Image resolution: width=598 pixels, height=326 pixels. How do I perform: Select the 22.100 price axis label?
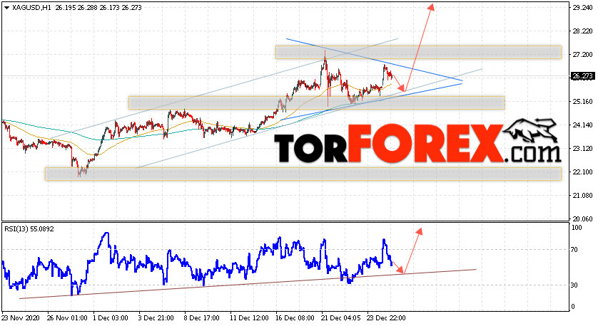pos(582,172)
